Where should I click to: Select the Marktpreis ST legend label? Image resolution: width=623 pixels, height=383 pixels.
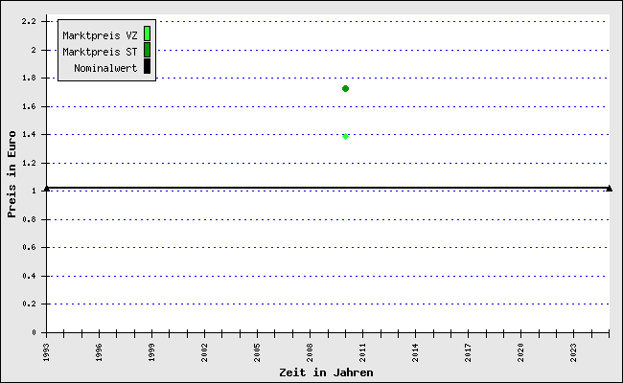click(x=100, y=52)
